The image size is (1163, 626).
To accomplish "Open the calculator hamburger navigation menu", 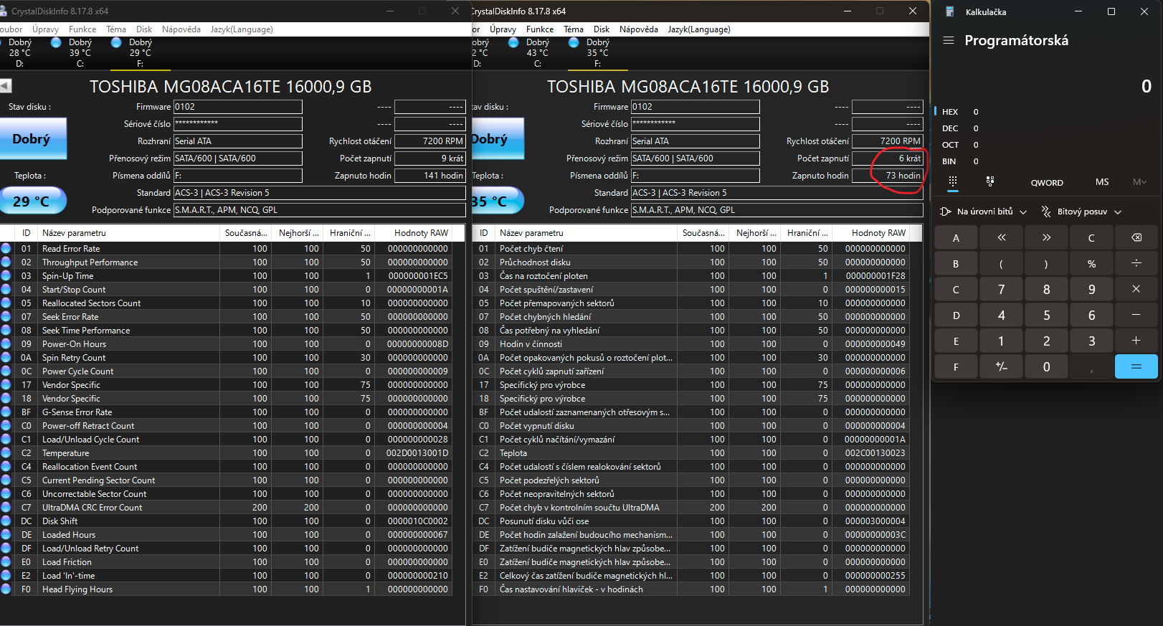I will [948, 40].
